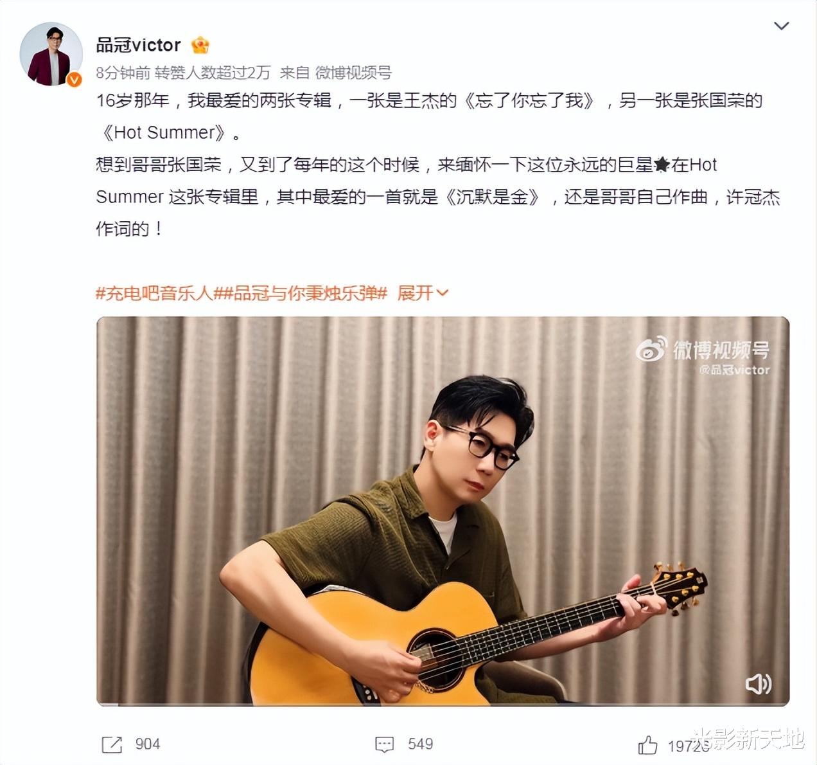This screenshot has width=817, height=765.
Task: Like the post with thumbs-up icon
Action: [647, 745]
